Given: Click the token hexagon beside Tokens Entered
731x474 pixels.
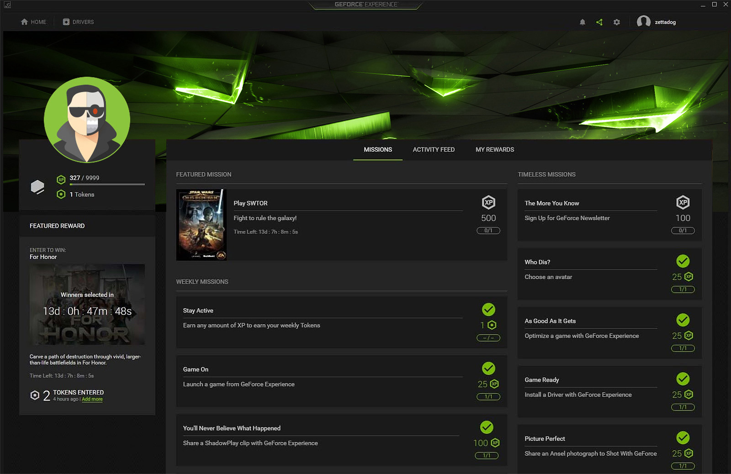Looking at the screenshot, I should pyautogui.click(x=35, y=395).
